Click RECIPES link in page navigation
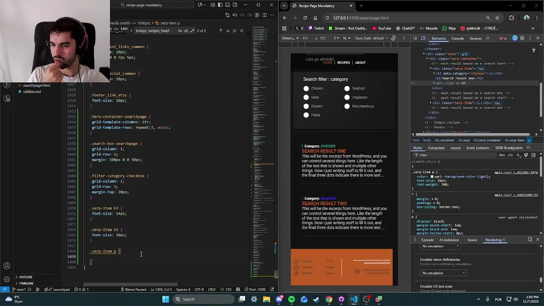The image size is (544, 306). coord(343,63)
